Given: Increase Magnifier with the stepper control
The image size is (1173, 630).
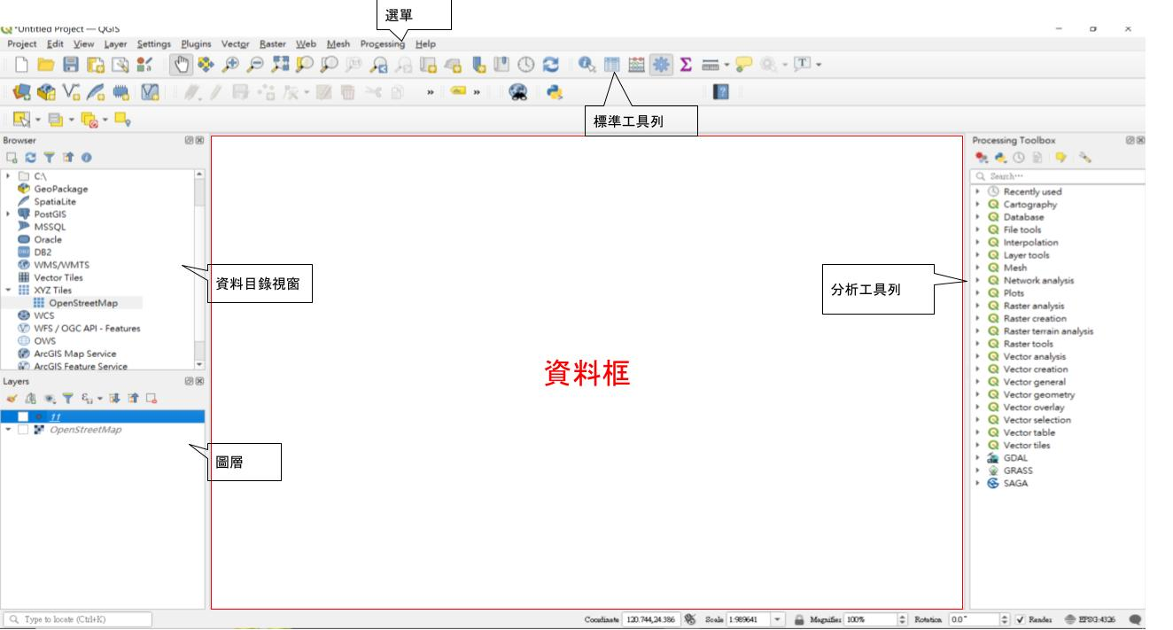Looking at the screenshot, I should click(902, 614).
